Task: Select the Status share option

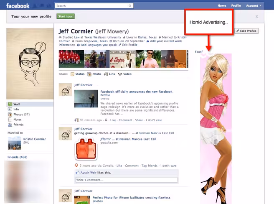Action: click(x=78, y=74)
